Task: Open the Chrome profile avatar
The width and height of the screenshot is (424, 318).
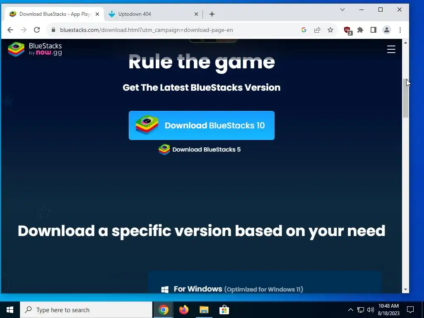Action: pyautogui.click(x=387, y=30)
